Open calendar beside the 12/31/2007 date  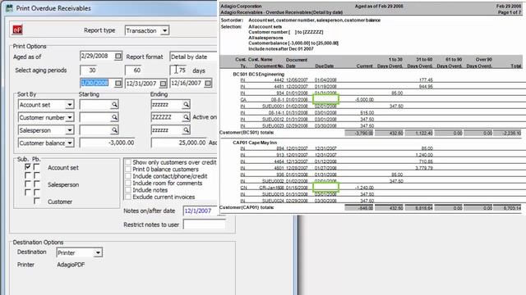(163, 84)
